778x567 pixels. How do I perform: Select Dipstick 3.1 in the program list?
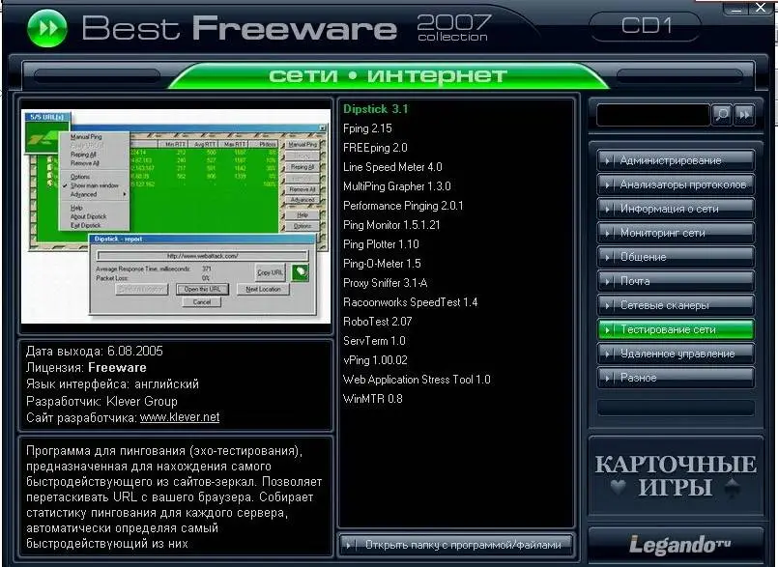coord(376,109)
